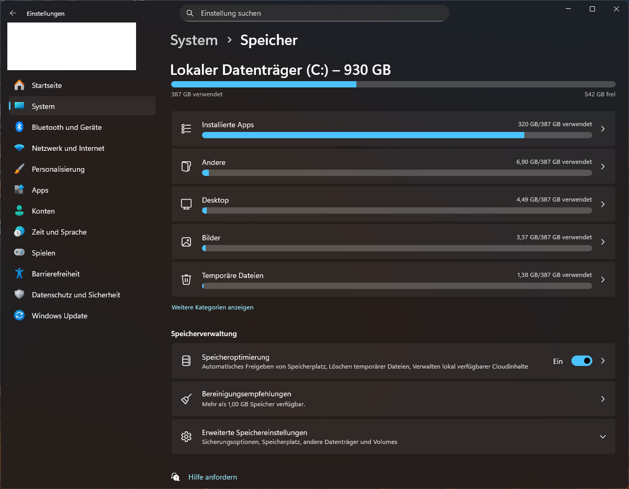Click the Hilfe anfordern link
The height and width of the screenshot is (489, 629).
point(212,477)
